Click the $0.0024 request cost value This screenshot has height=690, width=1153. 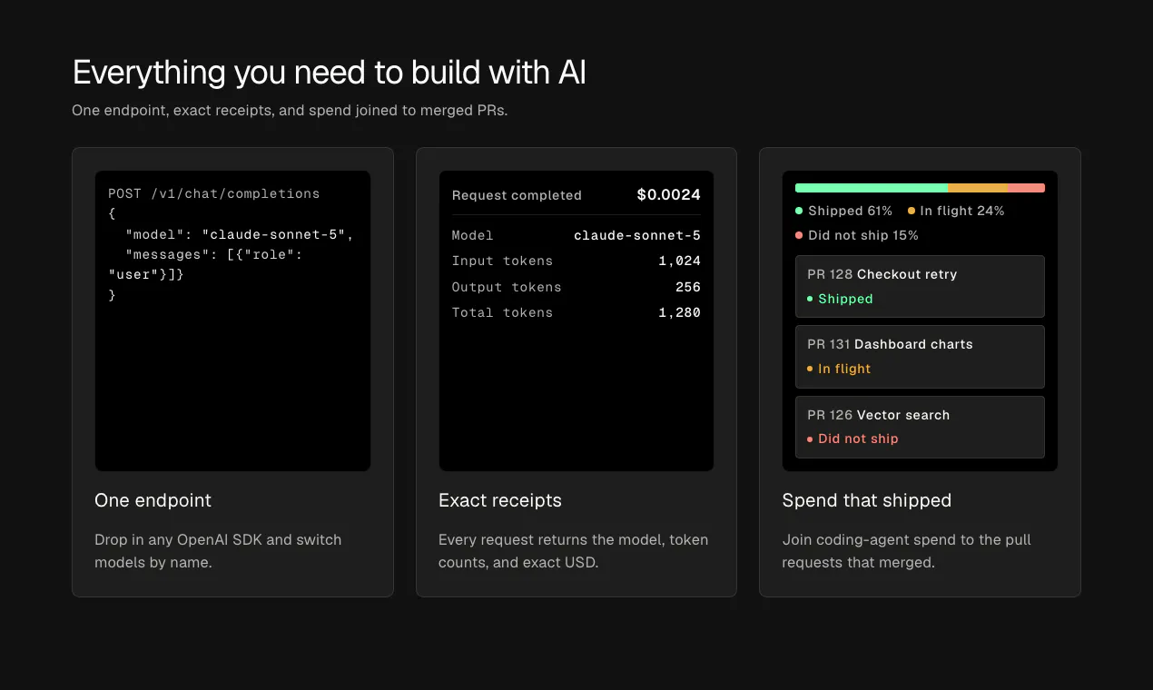coord(669,194)
